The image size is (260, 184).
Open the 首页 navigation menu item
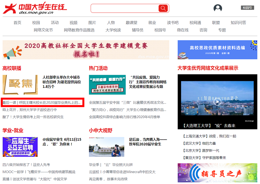(x=17, y=23)
